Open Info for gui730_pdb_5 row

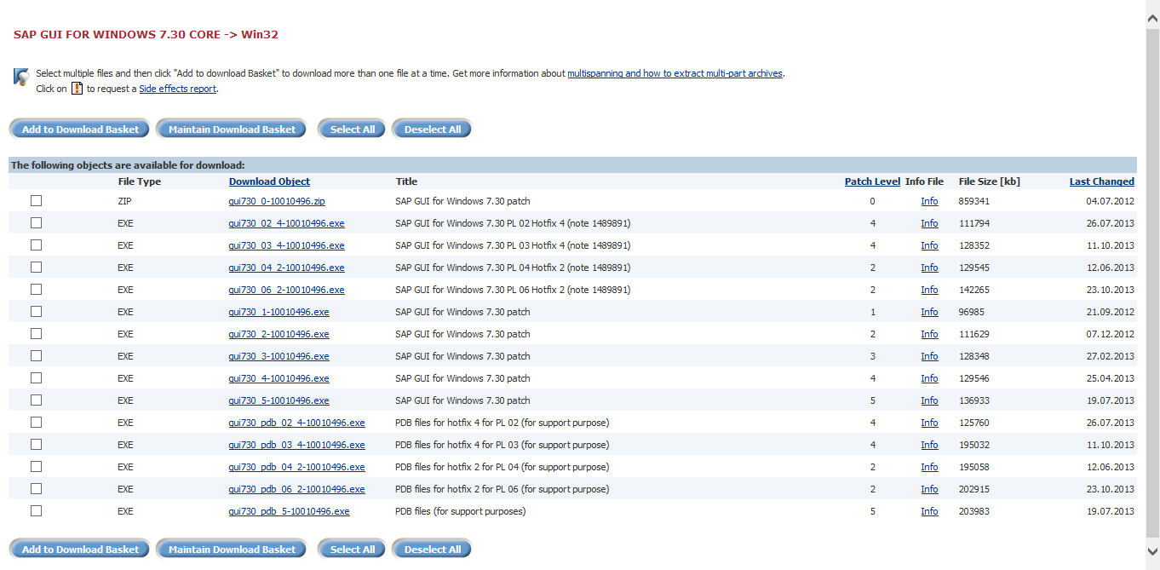(929, 511)
